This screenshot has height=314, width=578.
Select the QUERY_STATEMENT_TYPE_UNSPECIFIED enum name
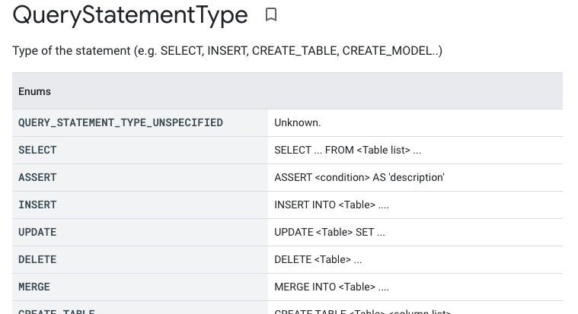click(120, 122)
